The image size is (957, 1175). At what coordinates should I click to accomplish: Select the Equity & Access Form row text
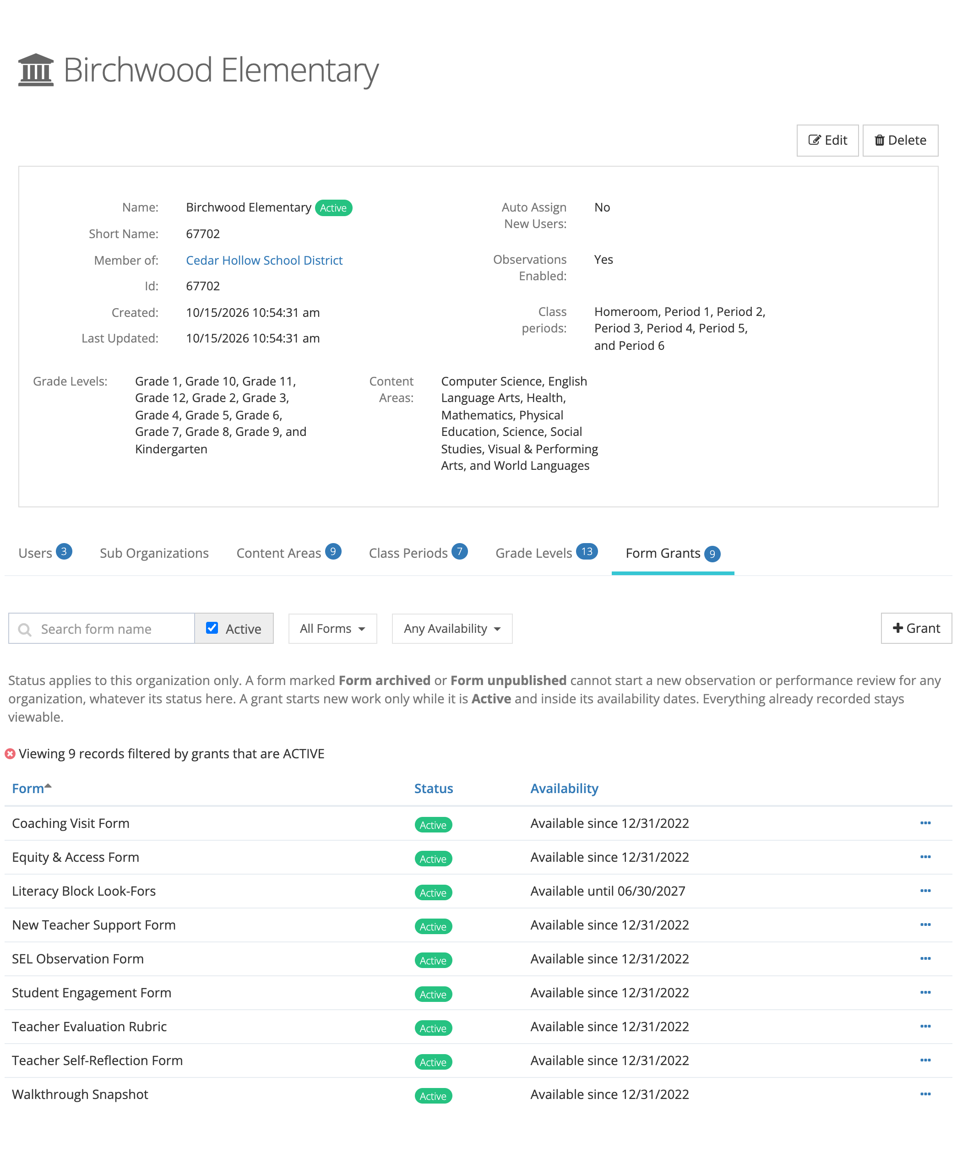point(76,857)
